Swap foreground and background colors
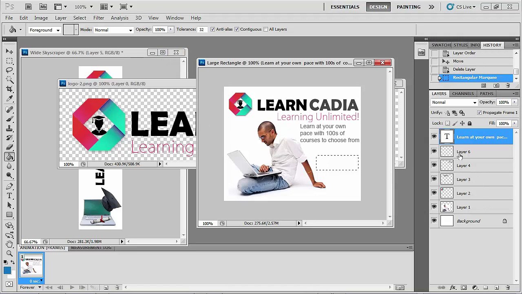The height and width of the screenshot is (294, 522). [x=13, y=262]
